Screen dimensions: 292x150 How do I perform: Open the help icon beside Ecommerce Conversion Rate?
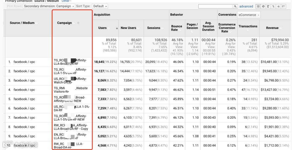230,32
